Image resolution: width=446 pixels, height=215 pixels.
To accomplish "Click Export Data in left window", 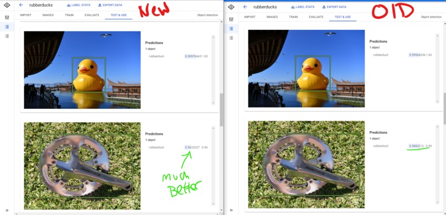I will [110, 5].
